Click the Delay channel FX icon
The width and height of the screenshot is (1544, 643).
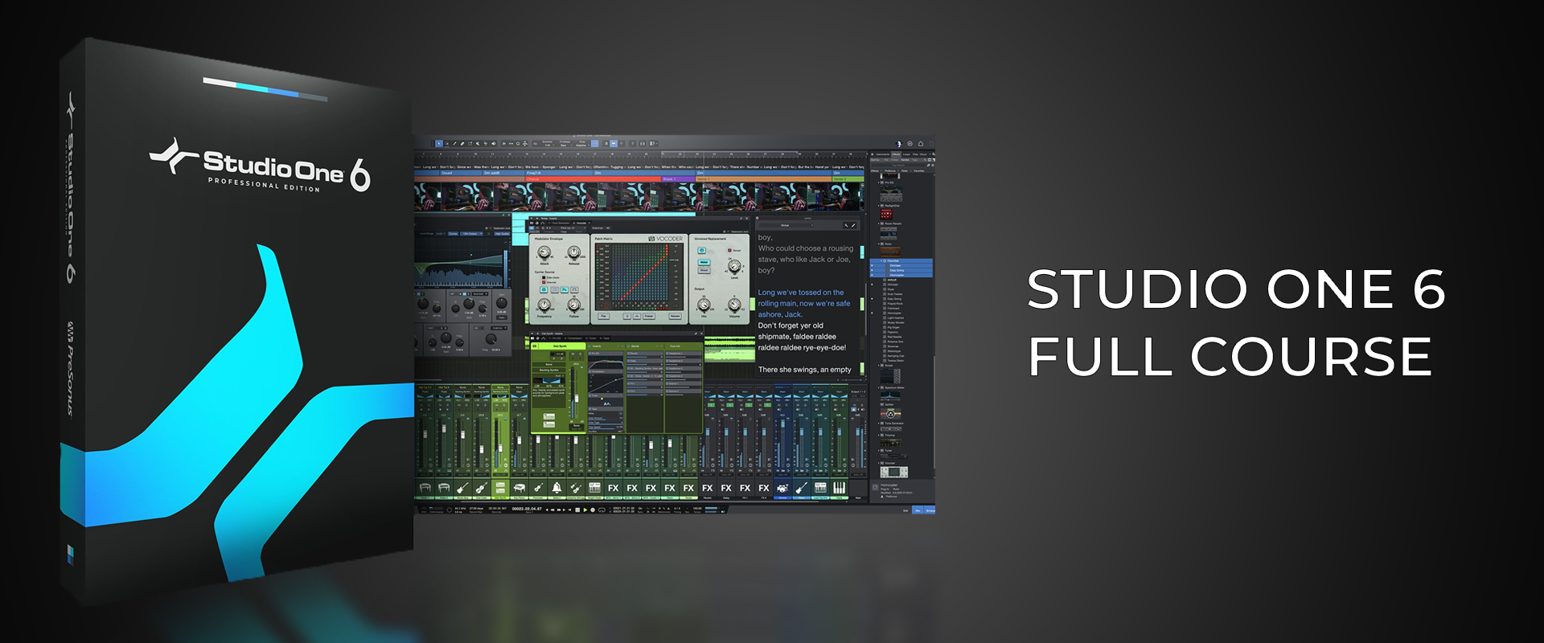[x=726, y=488]
